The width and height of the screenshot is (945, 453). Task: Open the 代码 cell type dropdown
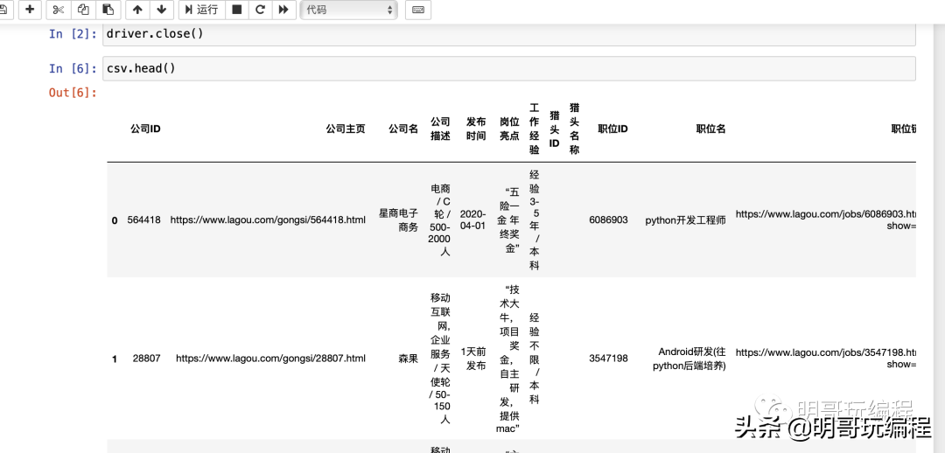point(349,10)
